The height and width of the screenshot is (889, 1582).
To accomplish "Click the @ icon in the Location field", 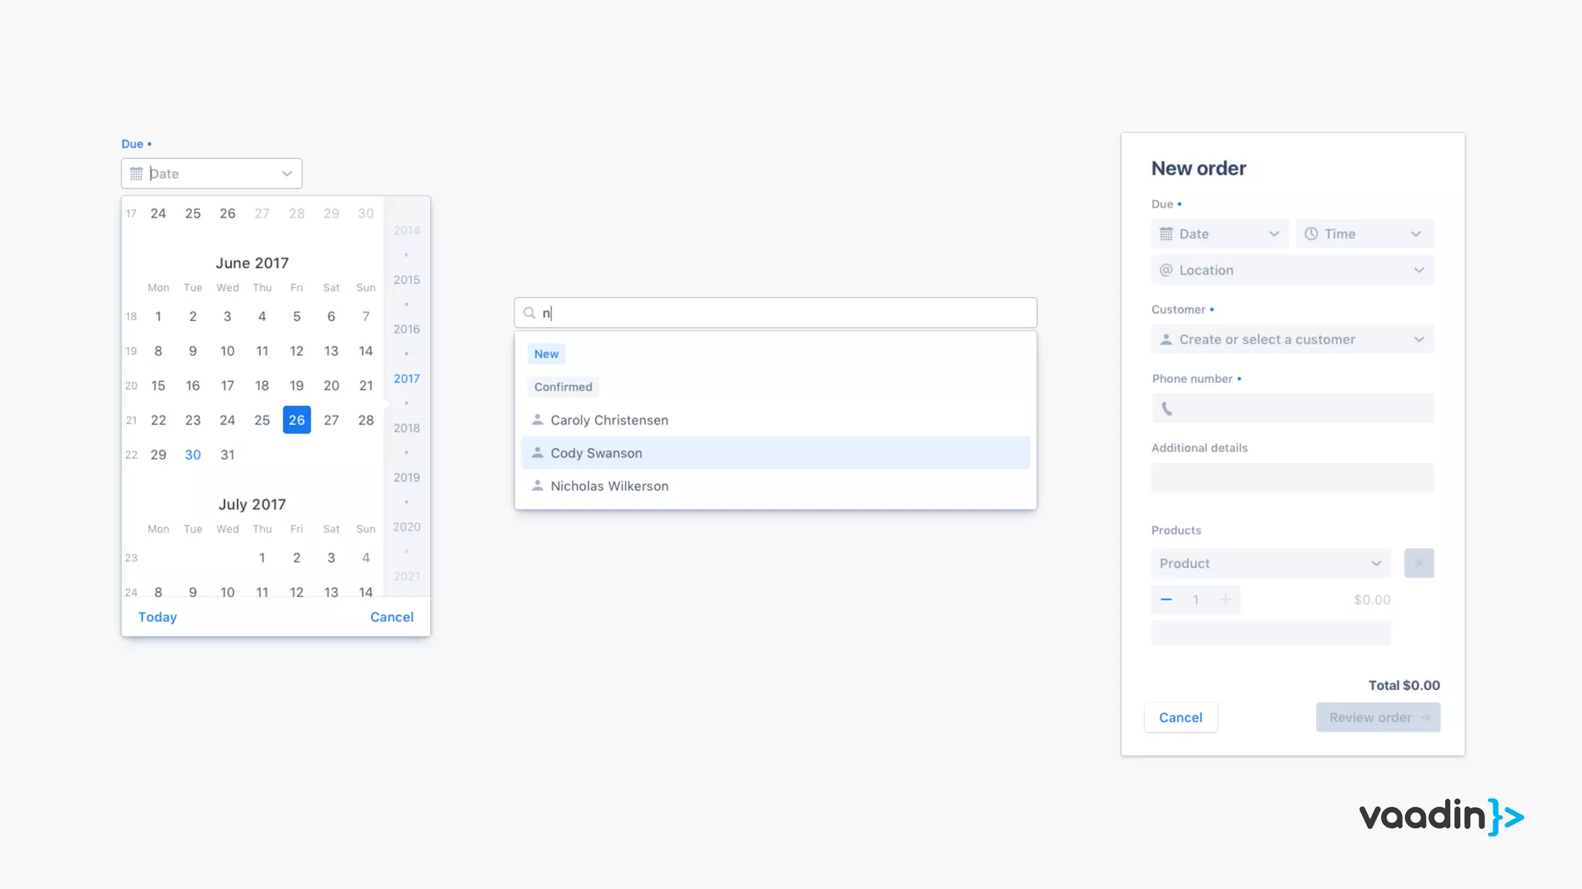I will 1166,270.
